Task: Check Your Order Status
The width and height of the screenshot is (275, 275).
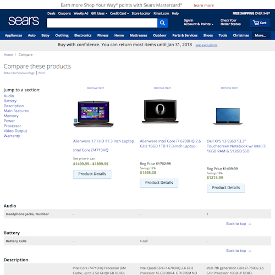Action: [230, 22]
